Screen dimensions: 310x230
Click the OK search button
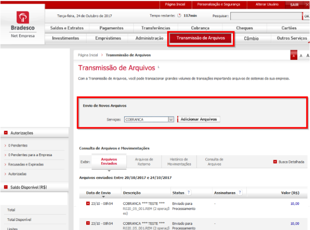click(x=306, y=16)
